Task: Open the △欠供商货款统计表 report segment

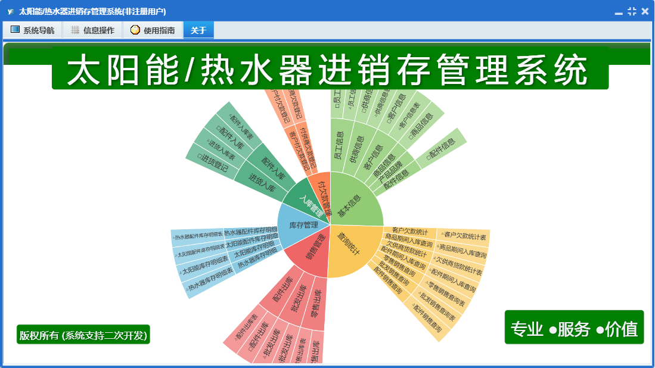Action: 457,264
